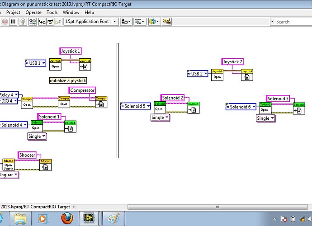This screenshot has width=312, height=226.
Task: Select the Compressor Open node
Action: click(27, 103)
